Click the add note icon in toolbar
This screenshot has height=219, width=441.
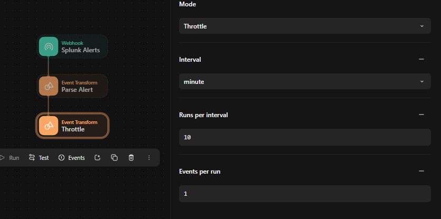click(97, 158)
